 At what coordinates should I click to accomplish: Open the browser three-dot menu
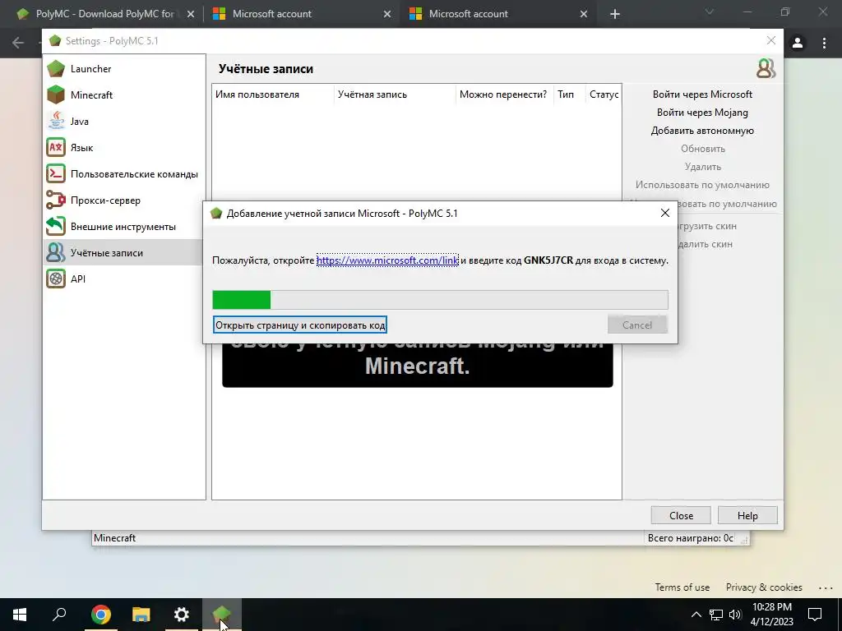tap(824, 43)
